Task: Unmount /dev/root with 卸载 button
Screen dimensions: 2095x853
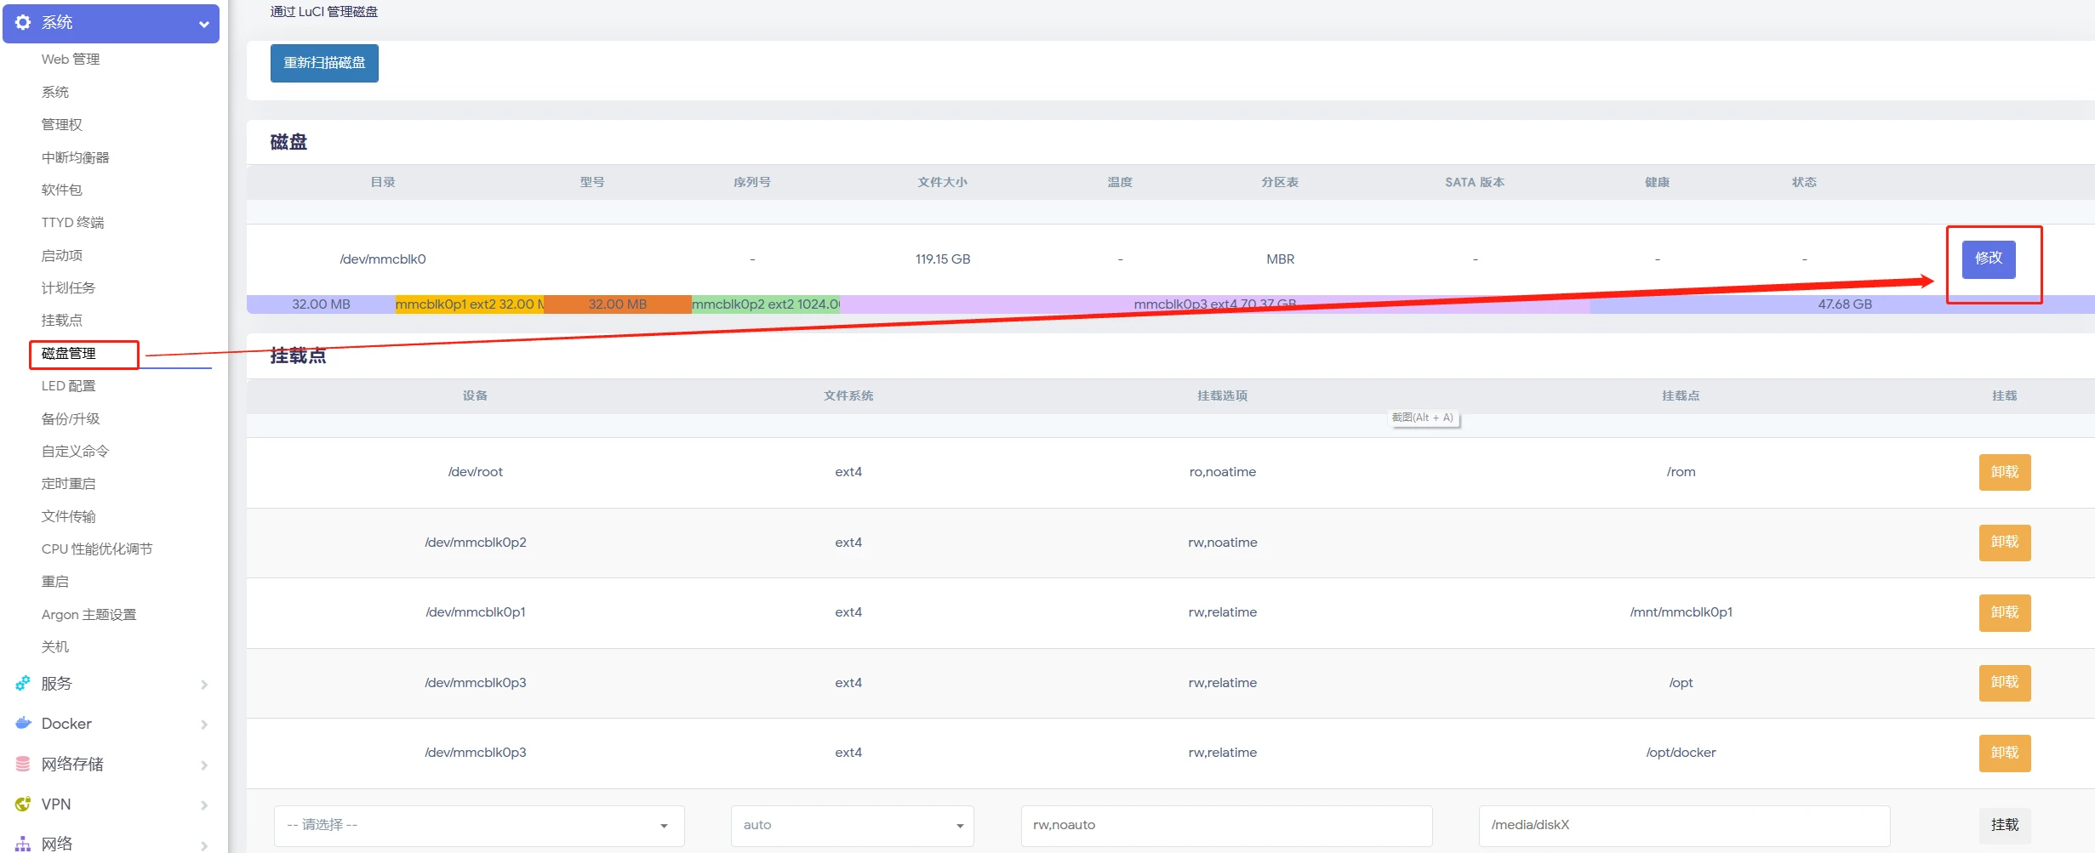Action: (x=2005, y=472)
